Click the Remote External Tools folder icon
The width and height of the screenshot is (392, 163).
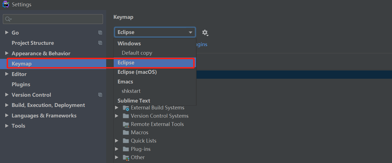point(126,124)
